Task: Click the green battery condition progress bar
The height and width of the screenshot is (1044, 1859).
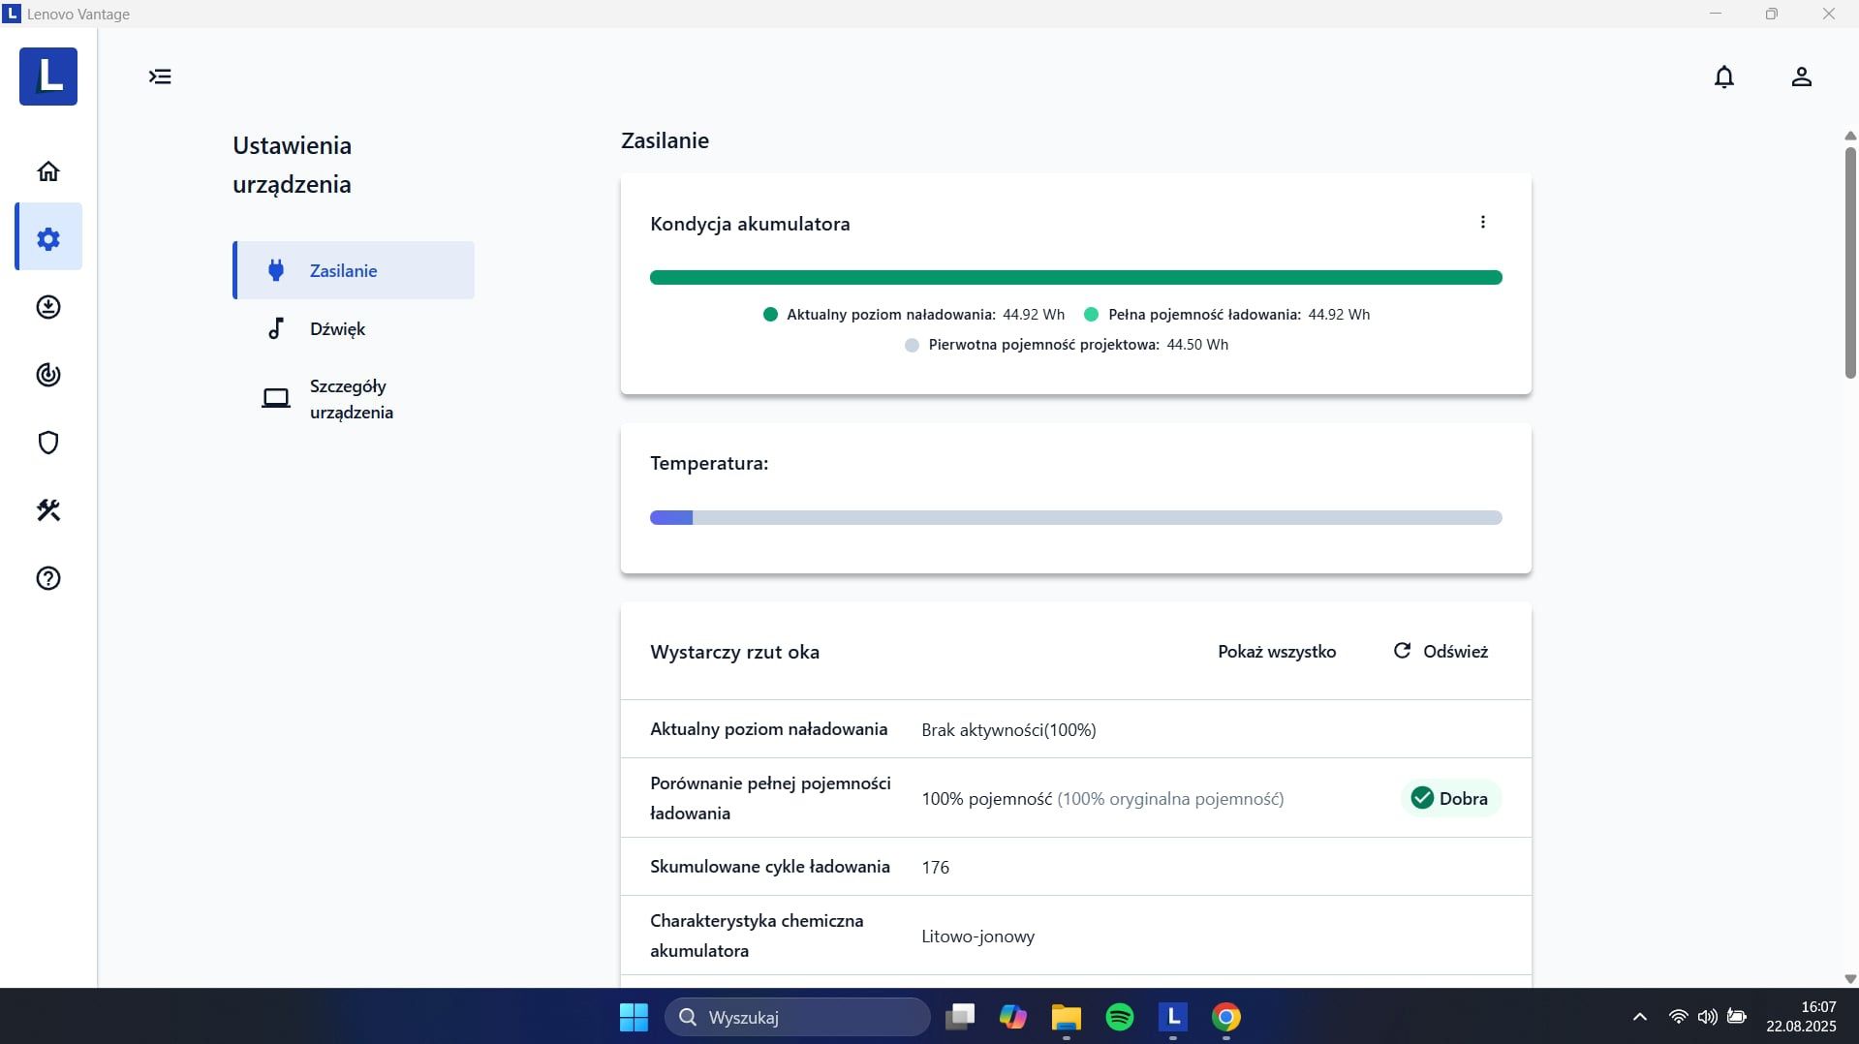Action: coord(1075,278)
